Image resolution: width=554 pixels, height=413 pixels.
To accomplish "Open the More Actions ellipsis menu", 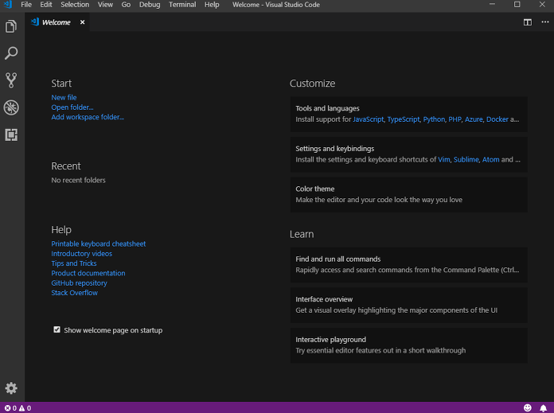I will point(544,22).
